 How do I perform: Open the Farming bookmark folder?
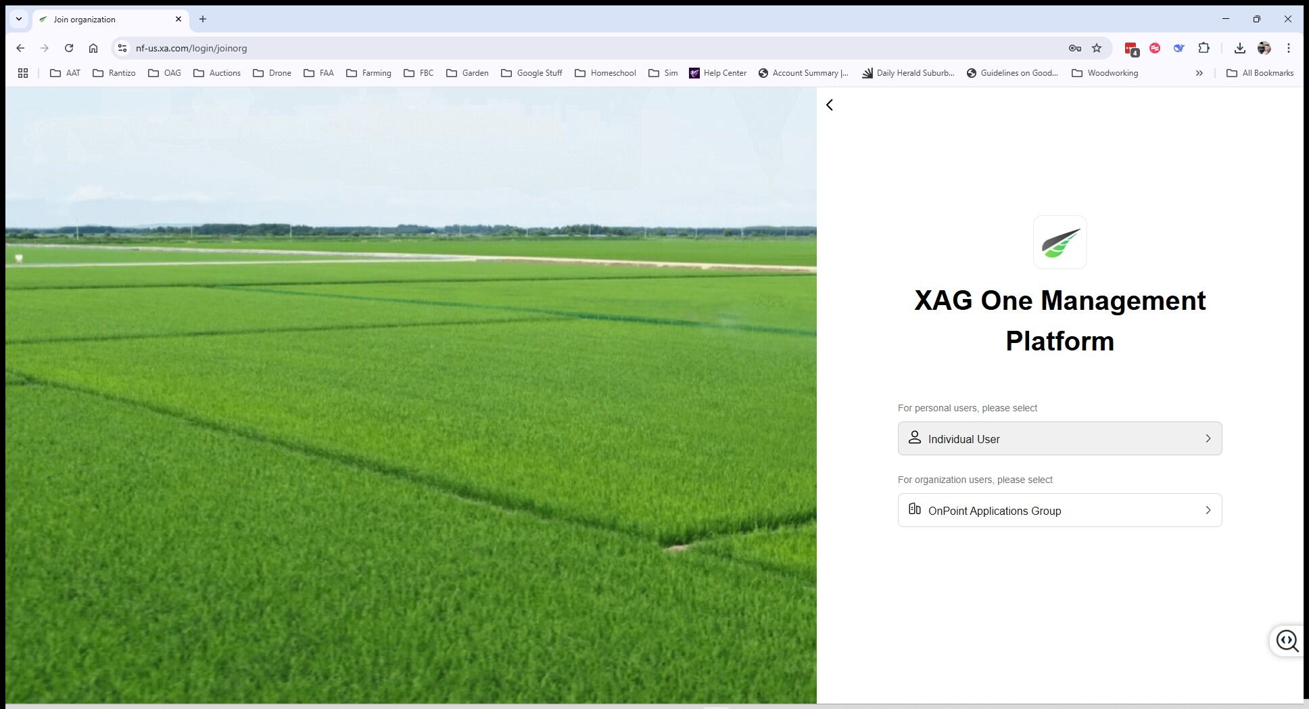[x=368, y=73]
